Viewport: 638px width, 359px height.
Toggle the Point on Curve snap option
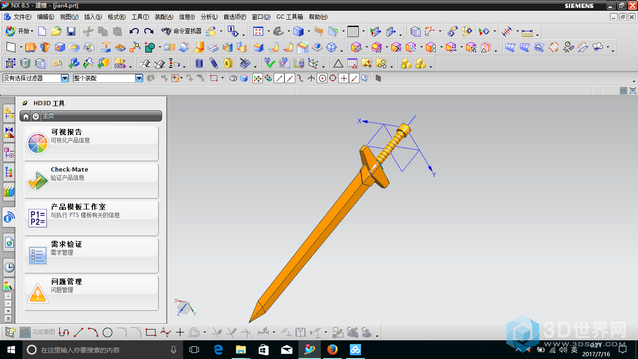click(x=354, y=79)
